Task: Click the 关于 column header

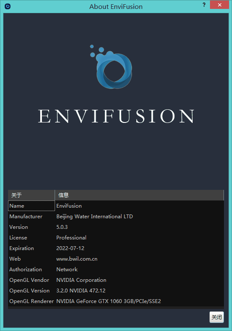Action: (x=31, y=195)
